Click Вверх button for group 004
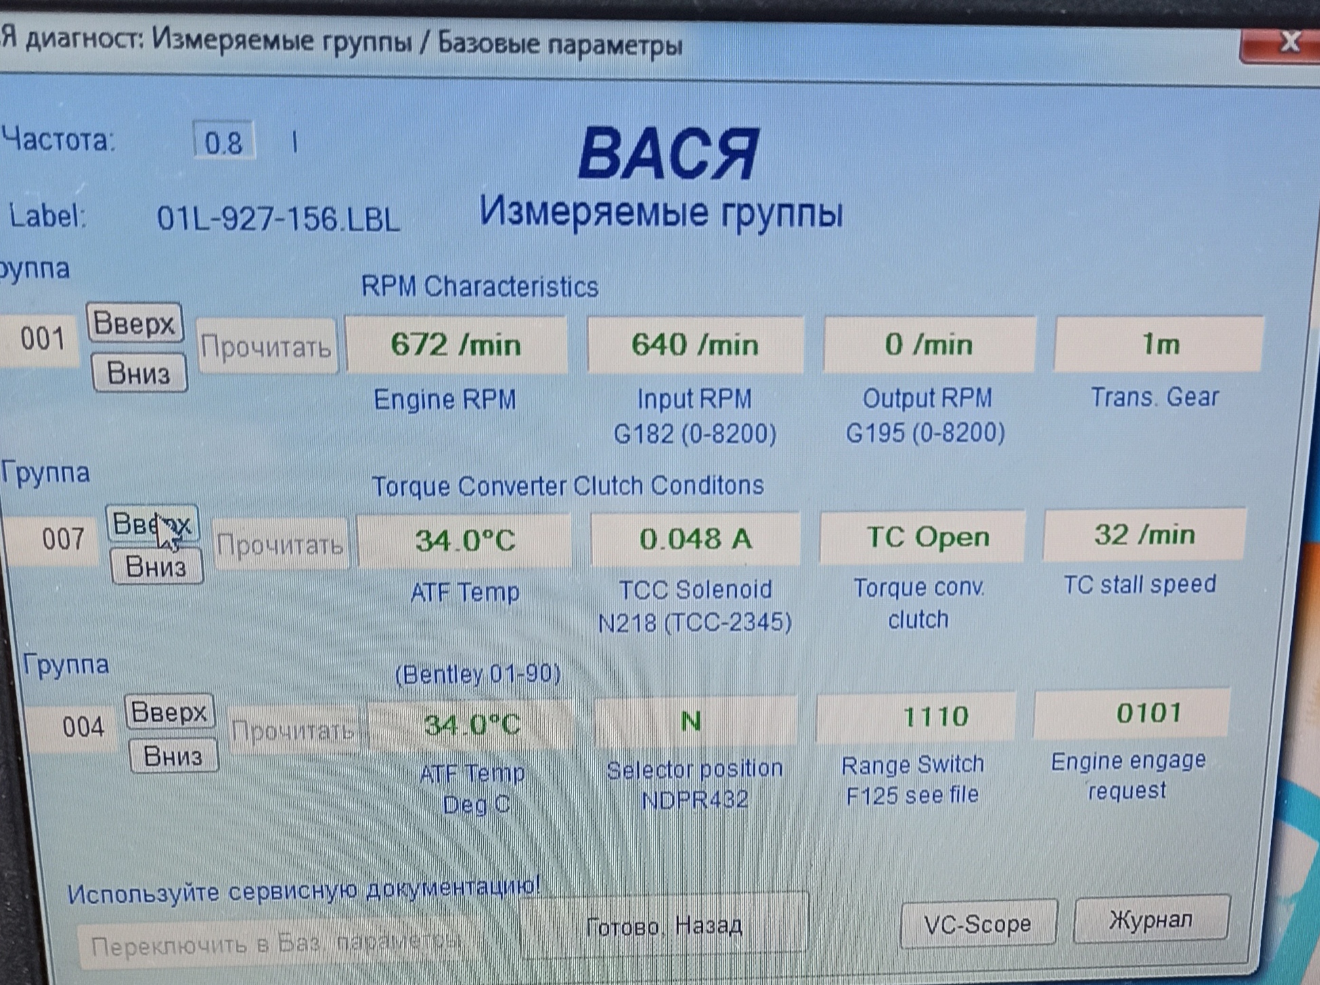 169,711
